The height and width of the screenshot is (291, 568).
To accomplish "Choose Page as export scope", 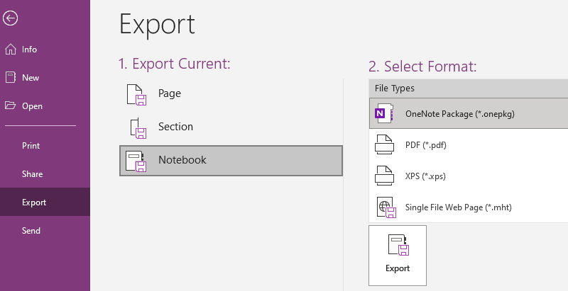I will click(231, 94).
